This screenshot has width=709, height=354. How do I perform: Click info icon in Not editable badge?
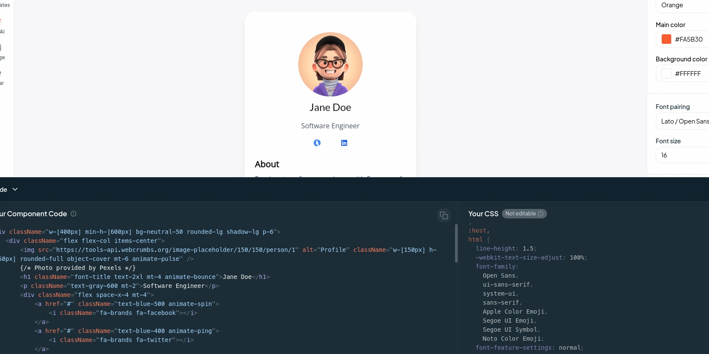coord(541,214)
